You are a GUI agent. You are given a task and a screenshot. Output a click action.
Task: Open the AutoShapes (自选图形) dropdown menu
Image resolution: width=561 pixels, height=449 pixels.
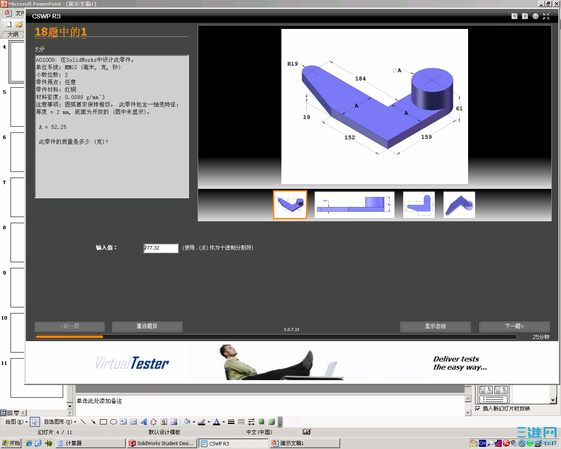pos(60,422)
